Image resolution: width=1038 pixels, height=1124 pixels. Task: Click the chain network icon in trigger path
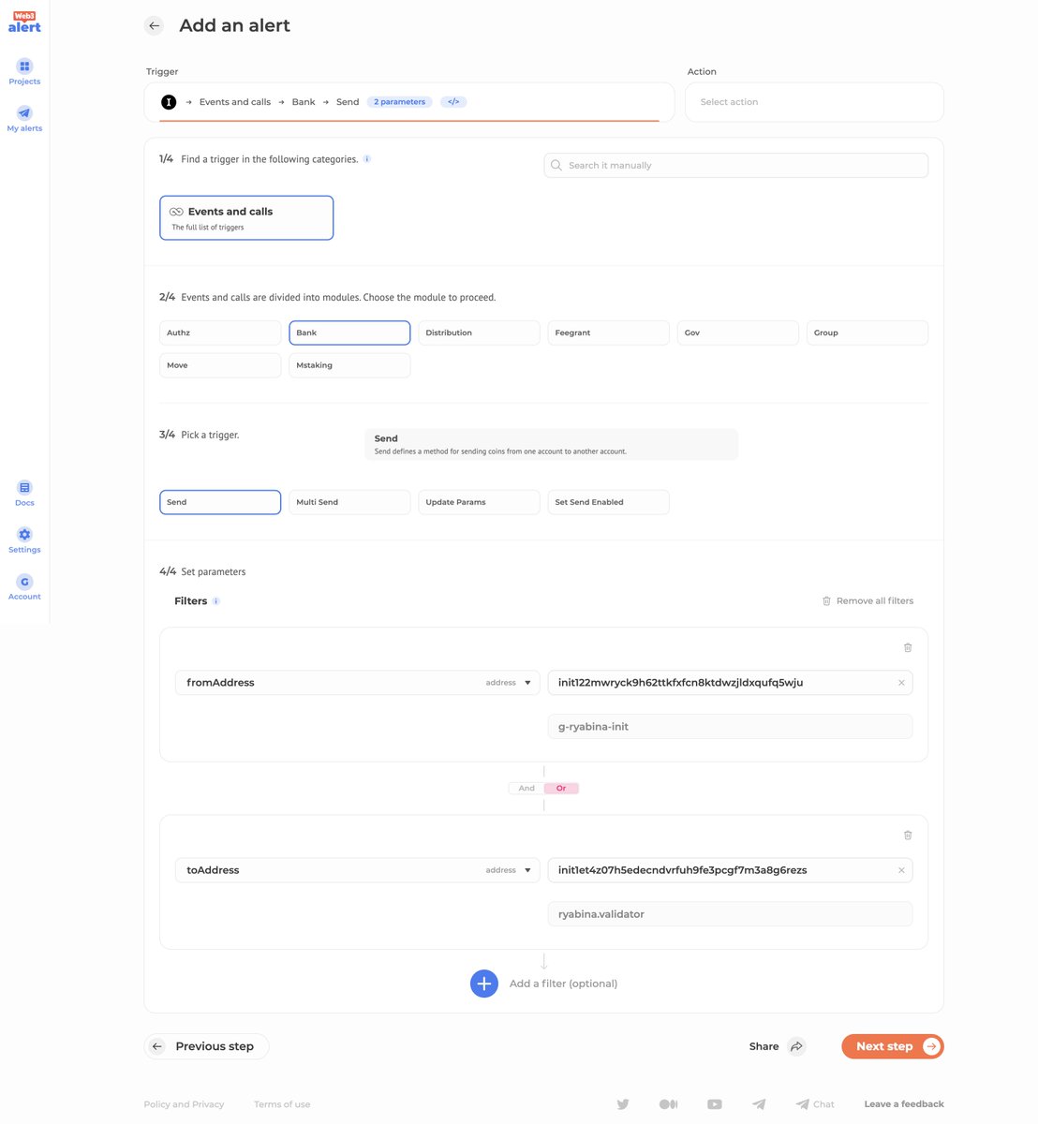coord(169,102)
